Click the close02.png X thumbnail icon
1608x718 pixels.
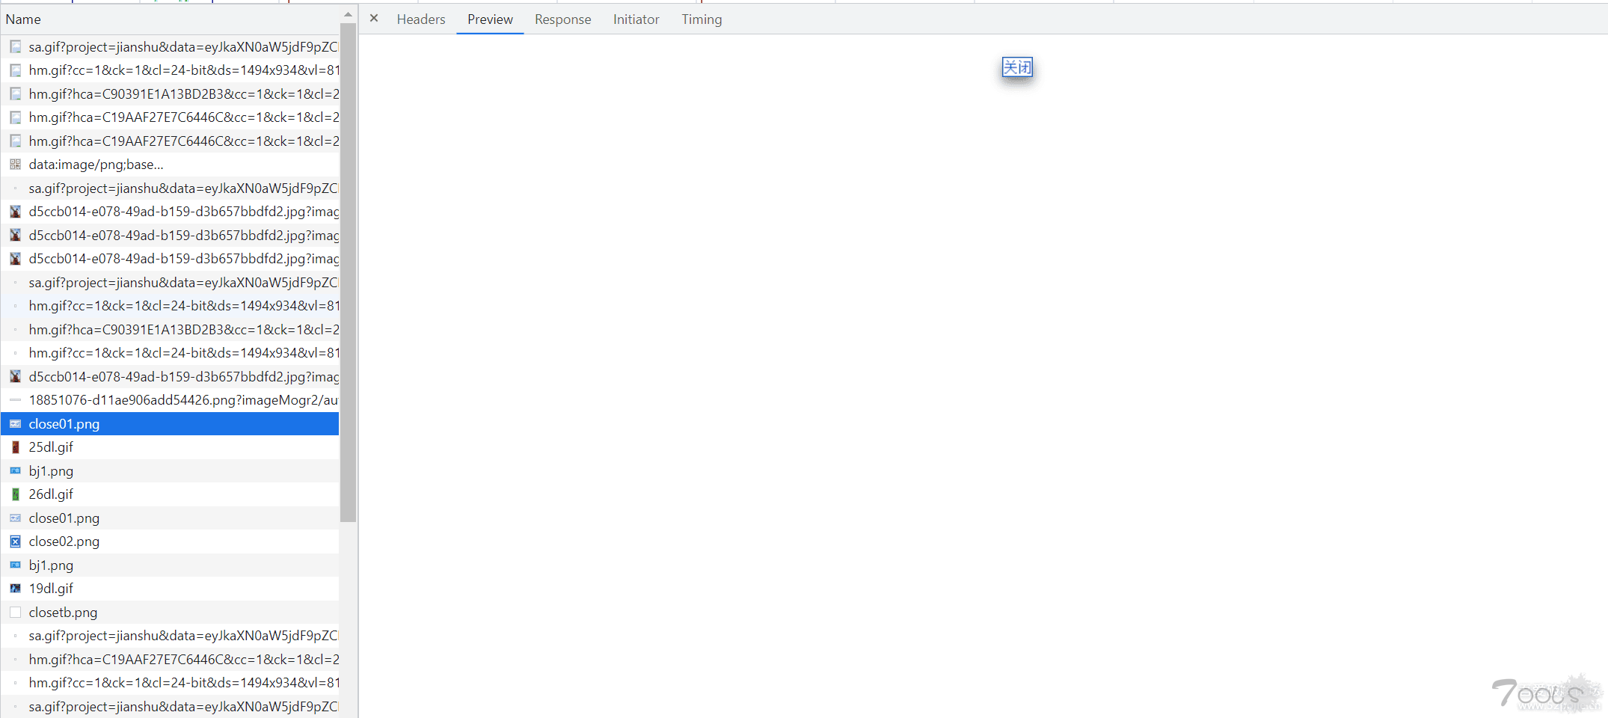tap(15, 541)
